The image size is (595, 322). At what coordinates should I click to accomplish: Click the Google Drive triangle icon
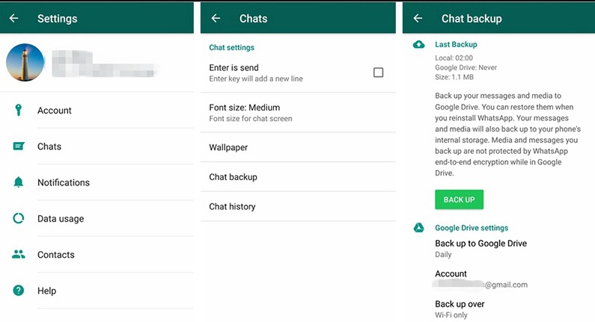418,228
